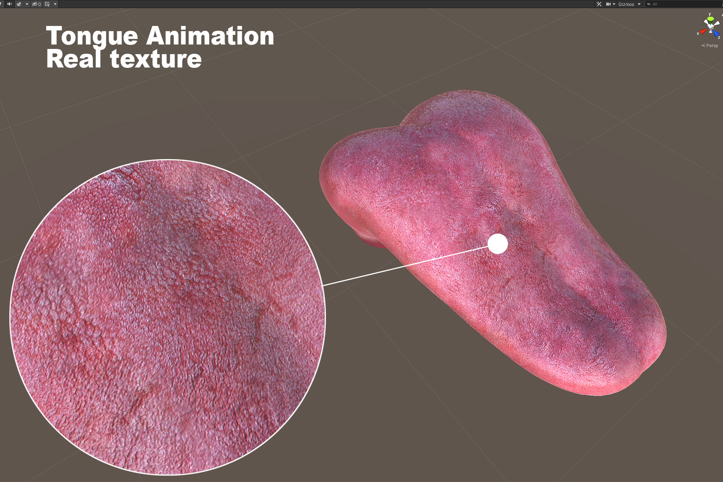Click the hidden objects eye icon showing 0
Image resolution: width=723 pixels, height=482 pixels.
[35, 4]
